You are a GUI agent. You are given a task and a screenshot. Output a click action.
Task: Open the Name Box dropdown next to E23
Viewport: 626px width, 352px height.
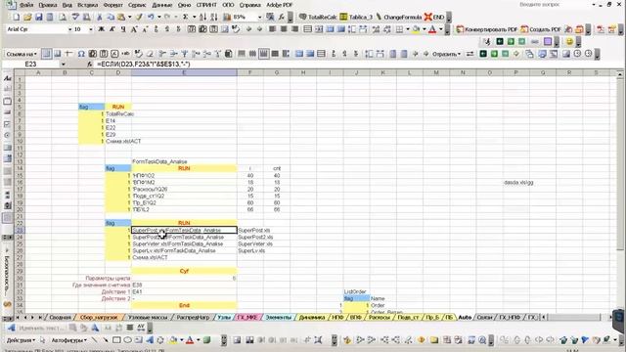[x=63, y=64]
